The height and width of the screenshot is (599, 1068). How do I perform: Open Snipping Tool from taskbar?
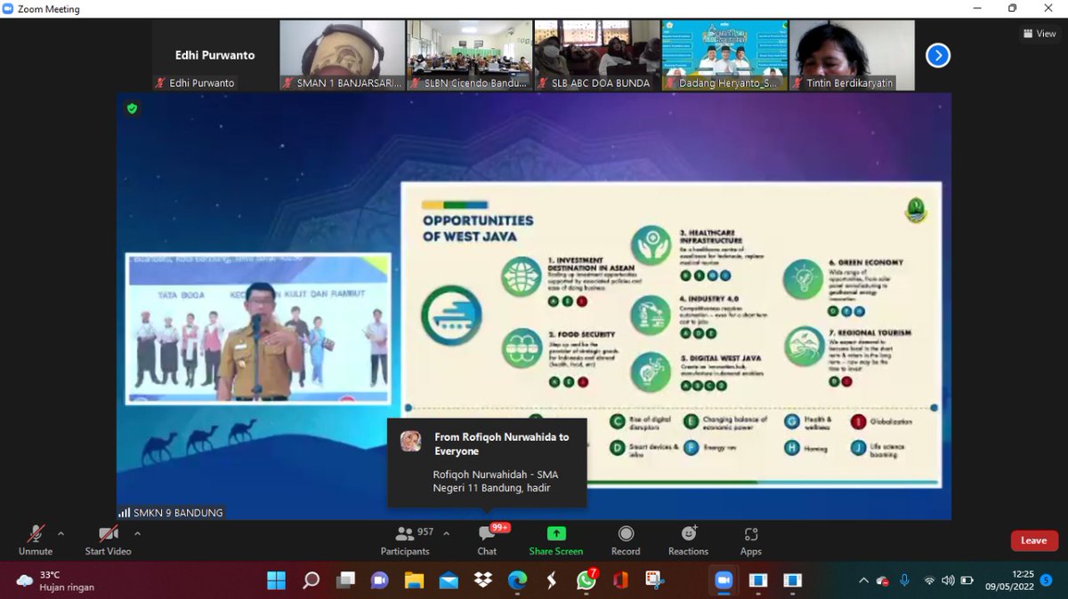click(655, 580)
